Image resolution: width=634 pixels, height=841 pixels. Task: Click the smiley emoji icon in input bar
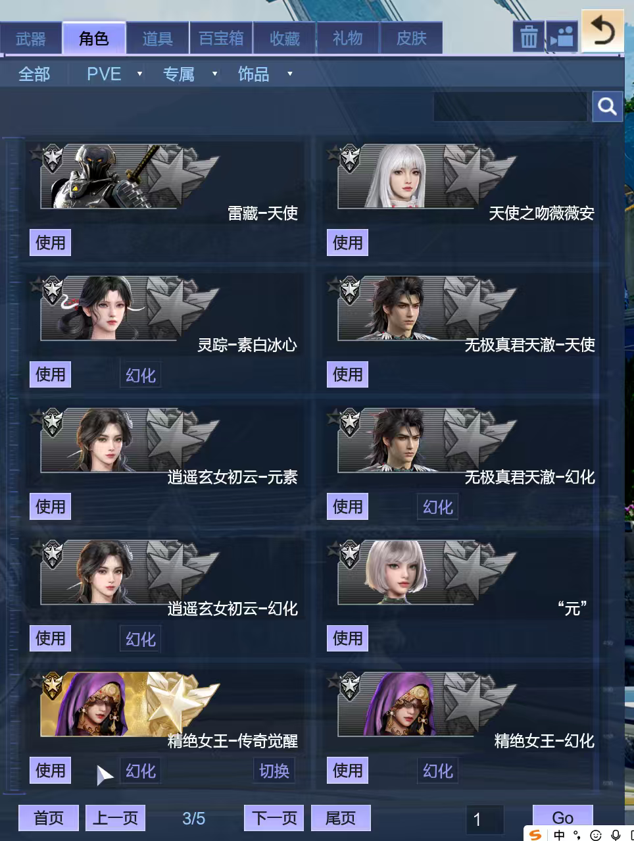click(x=596, y=834)
